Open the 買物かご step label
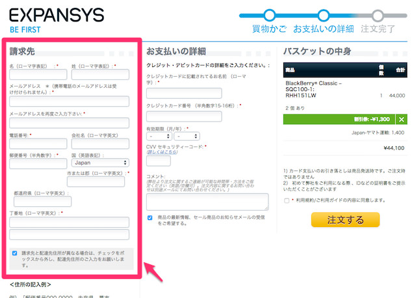 coord(269,29)
